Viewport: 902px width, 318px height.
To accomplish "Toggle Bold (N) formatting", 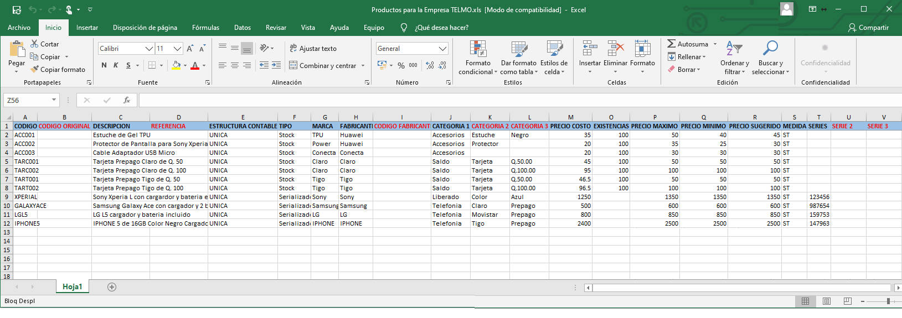I will click(x=104, y=65).
